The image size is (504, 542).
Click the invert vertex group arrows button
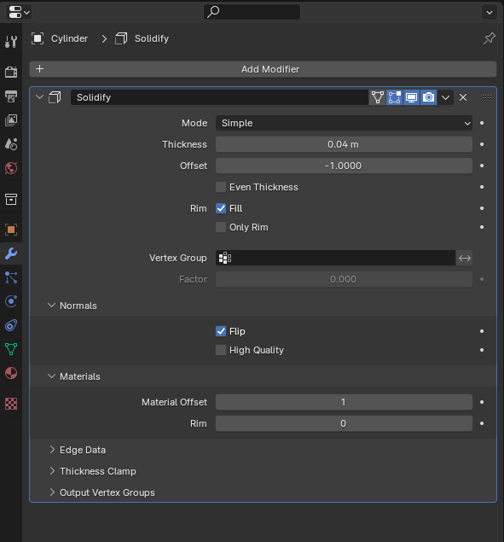click(x=464, y=258)
